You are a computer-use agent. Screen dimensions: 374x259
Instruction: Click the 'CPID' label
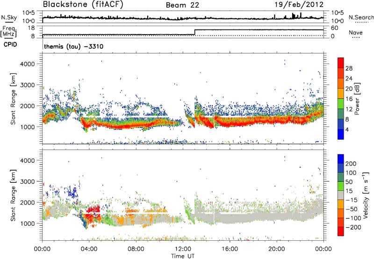(x=10, y=44)
